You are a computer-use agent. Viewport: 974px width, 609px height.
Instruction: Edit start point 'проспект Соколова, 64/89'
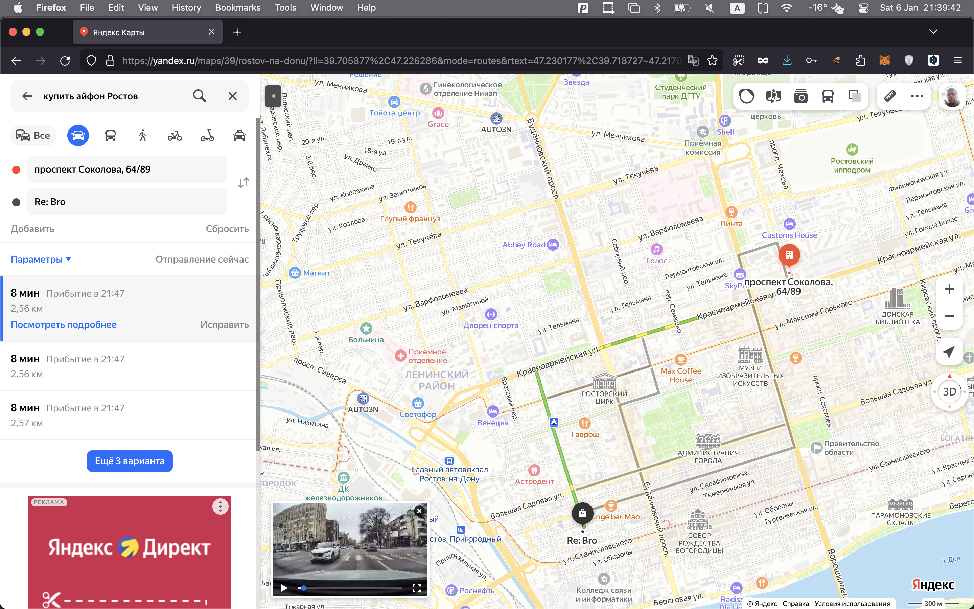pos(127,169)
